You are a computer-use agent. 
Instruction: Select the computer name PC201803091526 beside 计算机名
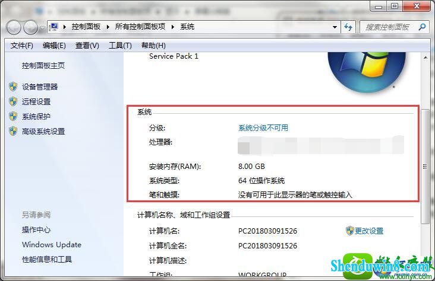coord(267,231)
